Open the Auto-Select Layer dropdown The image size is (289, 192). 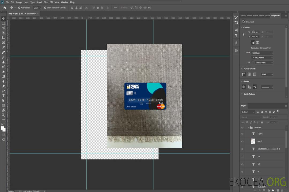(x=37, y=8)
